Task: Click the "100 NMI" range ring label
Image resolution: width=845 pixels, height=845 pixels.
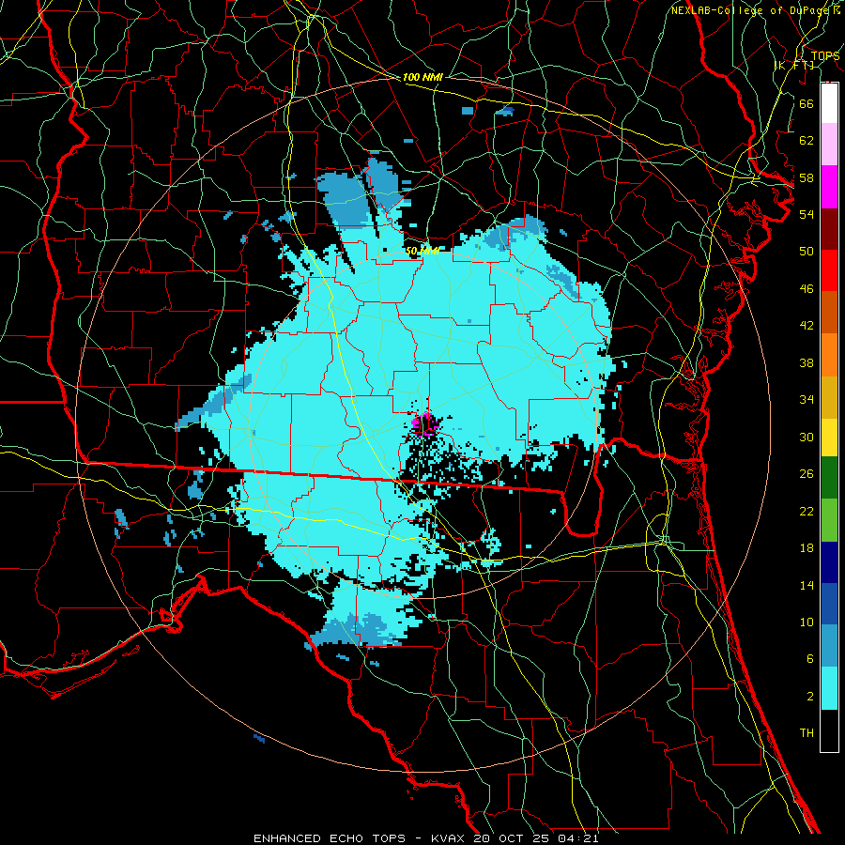Action: [422, 78]
